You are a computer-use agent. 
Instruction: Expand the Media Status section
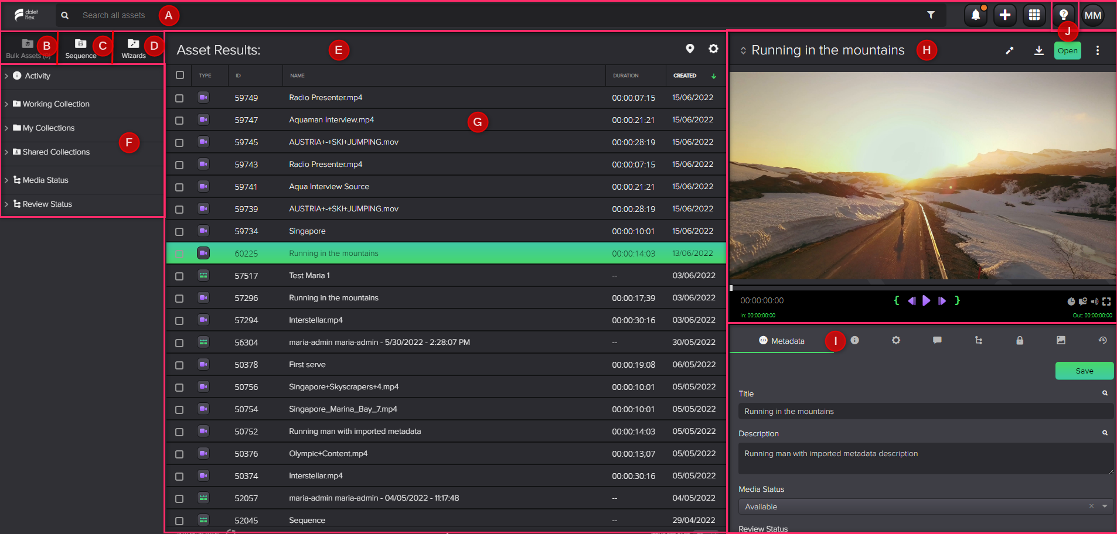(6, 180)
